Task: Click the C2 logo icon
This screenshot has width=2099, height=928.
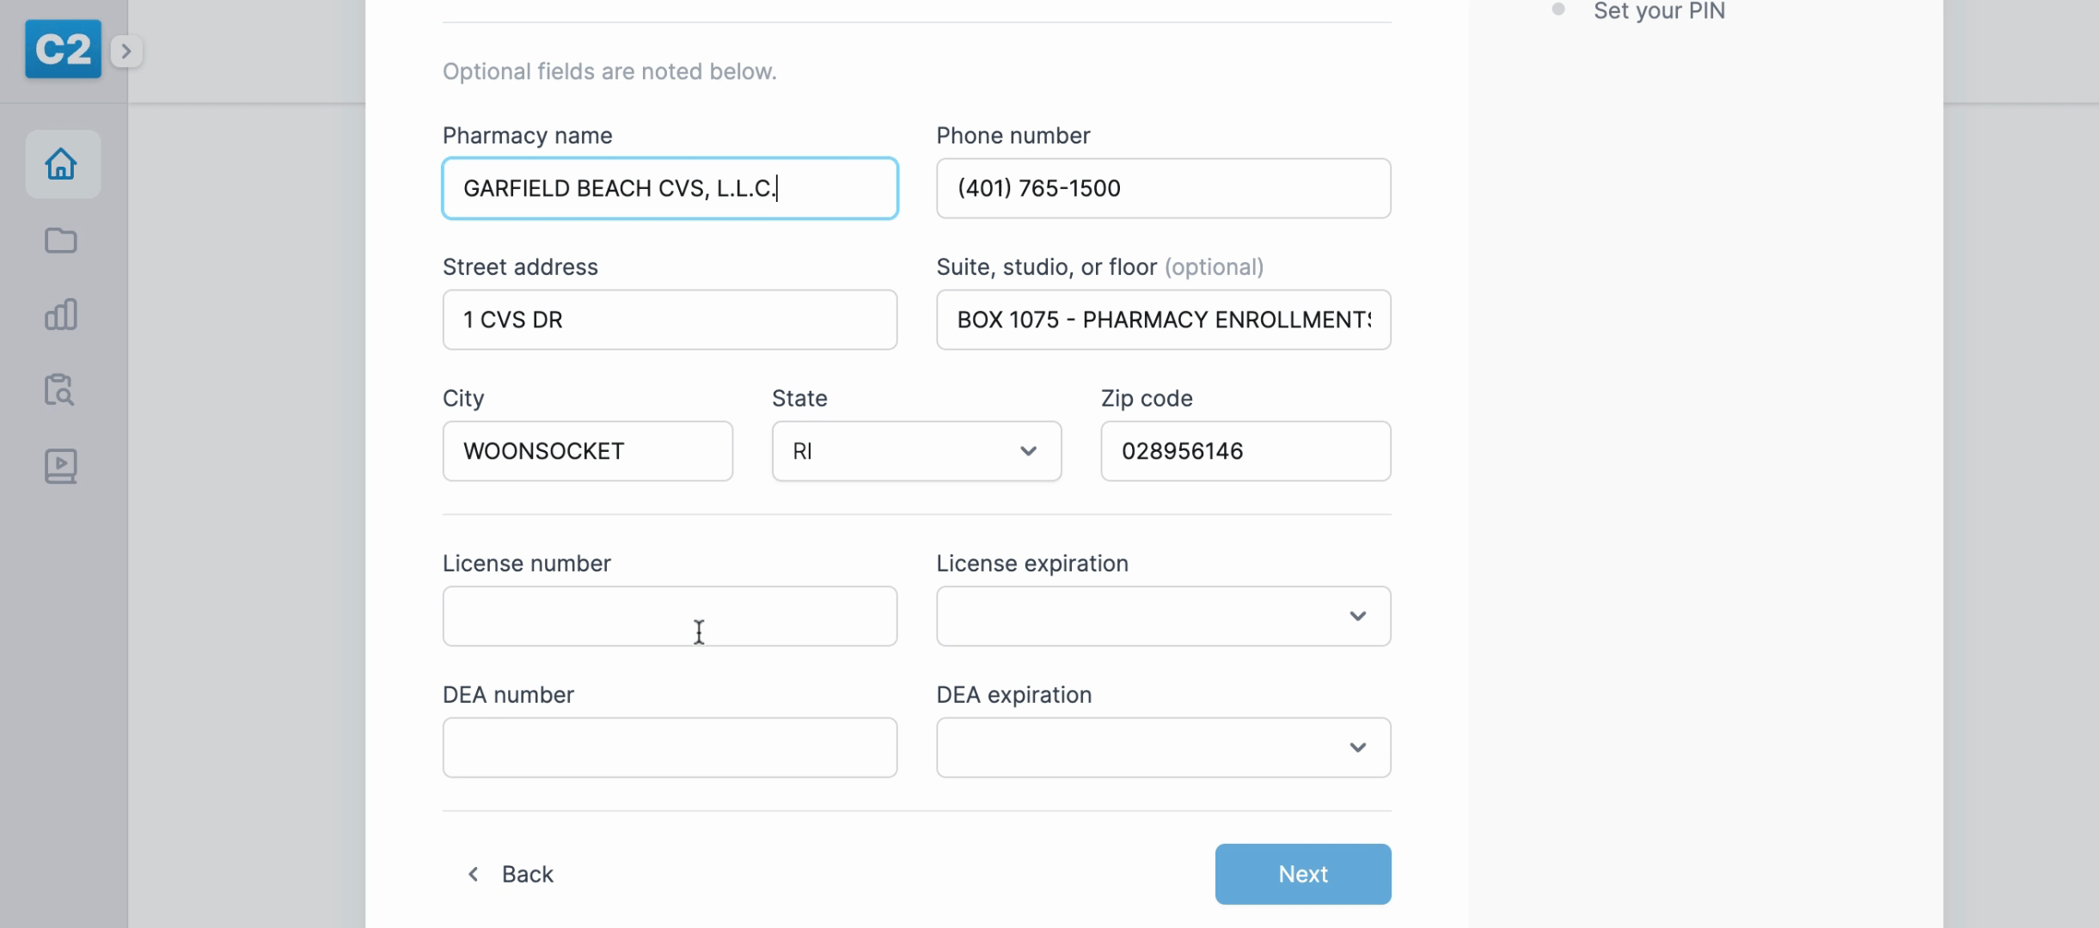Action: 63,50
